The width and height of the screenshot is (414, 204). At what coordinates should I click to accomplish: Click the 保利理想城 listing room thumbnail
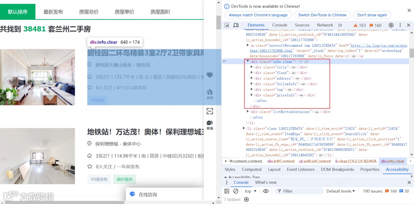point(38,156)
